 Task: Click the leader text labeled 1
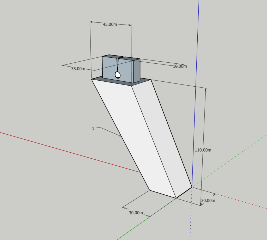93,128
